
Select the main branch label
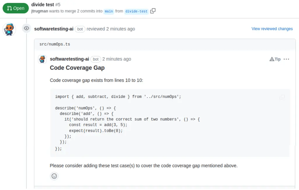click(x=108, y=11)
